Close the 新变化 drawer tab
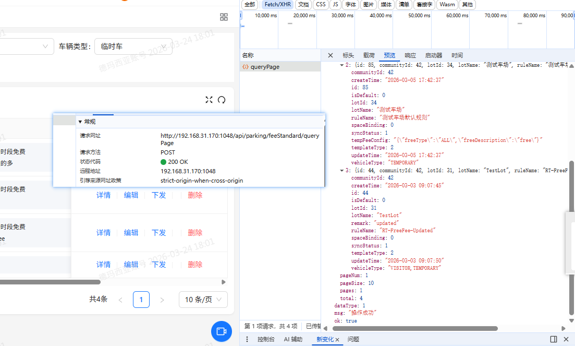 click(x=337, y=340)
